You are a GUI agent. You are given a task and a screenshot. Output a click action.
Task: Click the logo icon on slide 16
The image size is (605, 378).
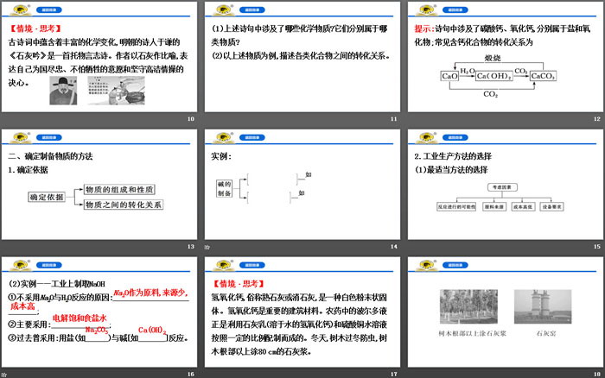(x=16, y=264)
